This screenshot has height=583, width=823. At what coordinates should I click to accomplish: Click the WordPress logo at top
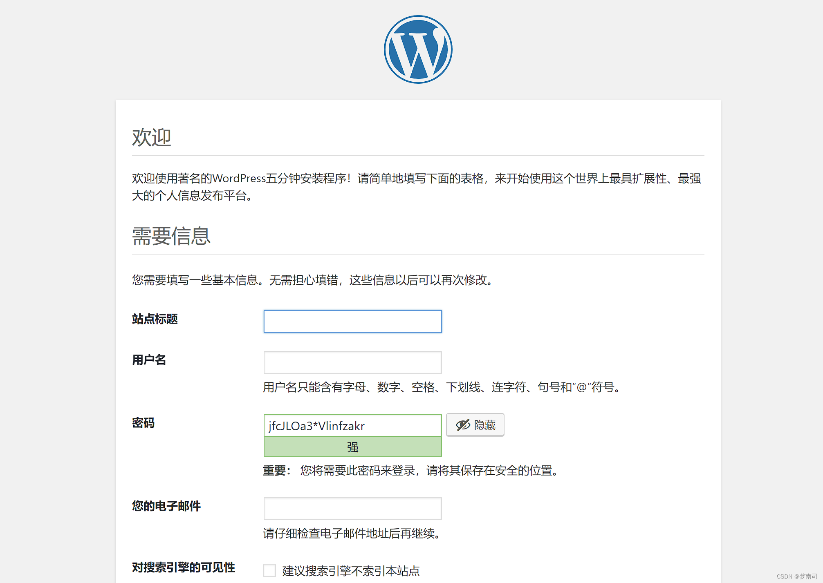click(x=418, y=49)
